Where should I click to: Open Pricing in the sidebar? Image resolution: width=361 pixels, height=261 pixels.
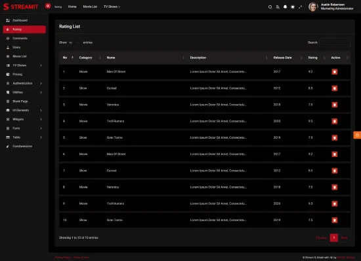tap(24, 75)
